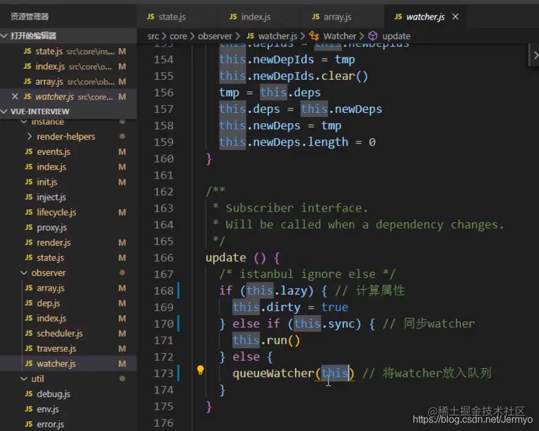Click 'this.dirty = true' on line 169
The width and height of the screenshot is (539, 431).
(290, 307)
